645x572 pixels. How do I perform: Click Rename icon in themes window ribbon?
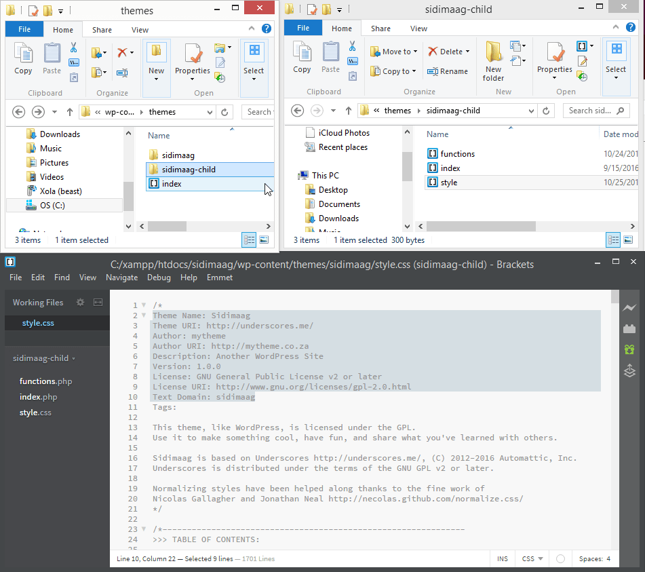tap(122, 73)
